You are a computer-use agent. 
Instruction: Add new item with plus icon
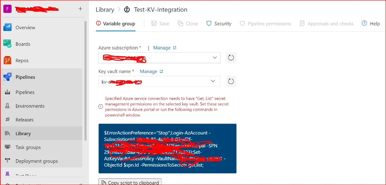pyautogui.click(x=80, y=9)
